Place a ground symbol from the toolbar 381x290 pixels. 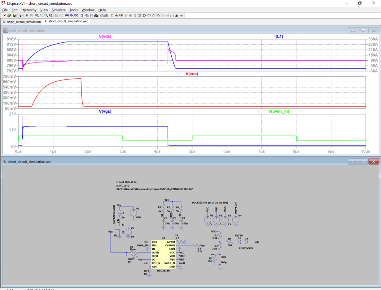click(x=116, y=15)
